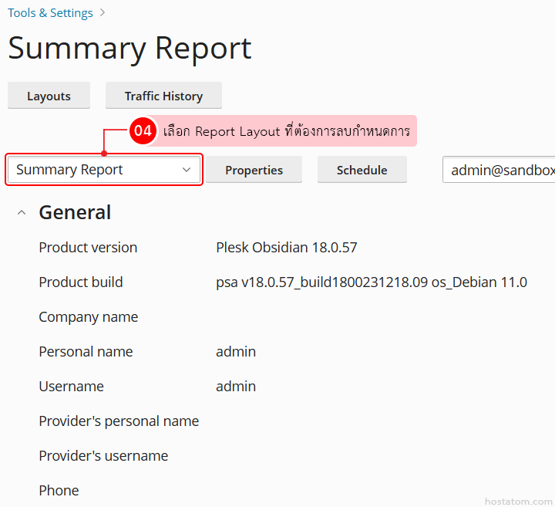Click the psa v18.0.57 product build value
This screenshot has height=507, width=555.
pos(371,282)
